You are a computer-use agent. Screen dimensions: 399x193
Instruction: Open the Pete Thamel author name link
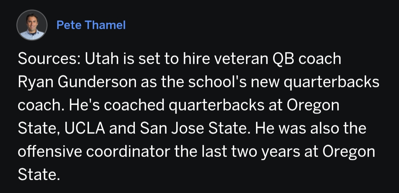pos(91,25)
